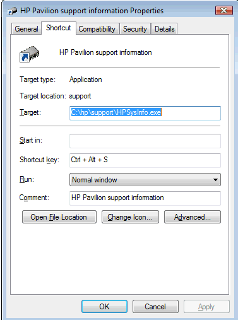238x320 pixels.
Task: Select the Shortcut tab
Action: [x=59, y=28]
